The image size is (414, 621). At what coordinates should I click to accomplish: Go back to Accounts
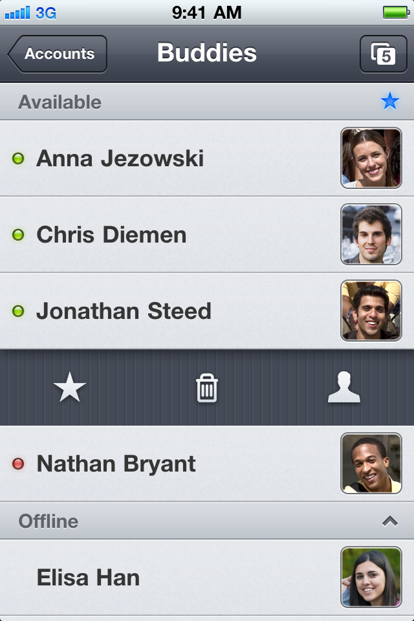click(57, 54)
